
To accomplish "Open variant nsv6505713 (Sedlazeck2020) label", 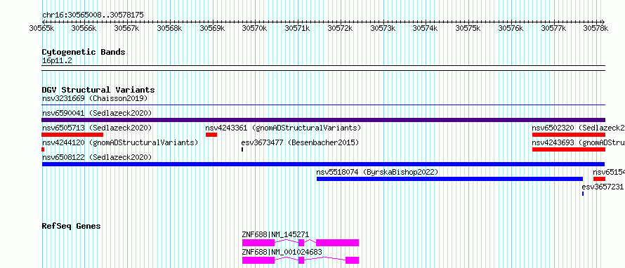I will coord(97,128).
